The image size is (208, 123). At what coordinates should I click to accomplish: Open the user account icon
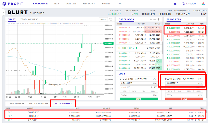[x=175, y=4]
